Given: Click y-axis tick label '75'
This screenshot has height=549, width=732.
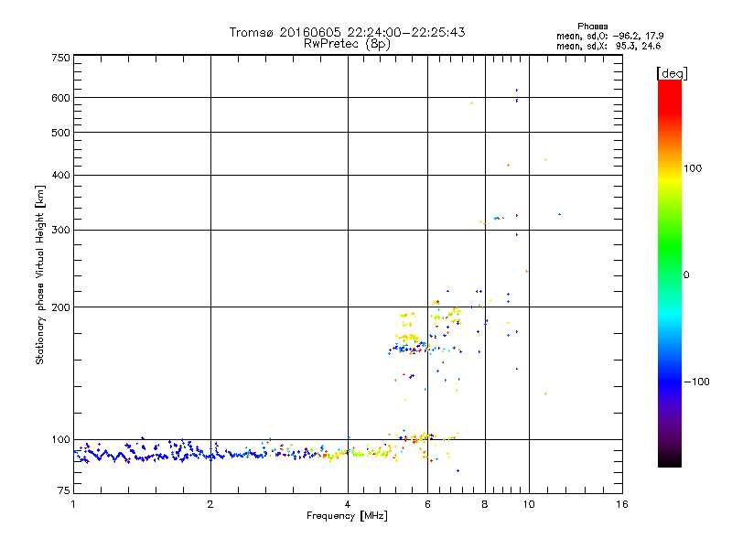Looking at the screenshot, I should pyautogui.click(x=64, y=490).
